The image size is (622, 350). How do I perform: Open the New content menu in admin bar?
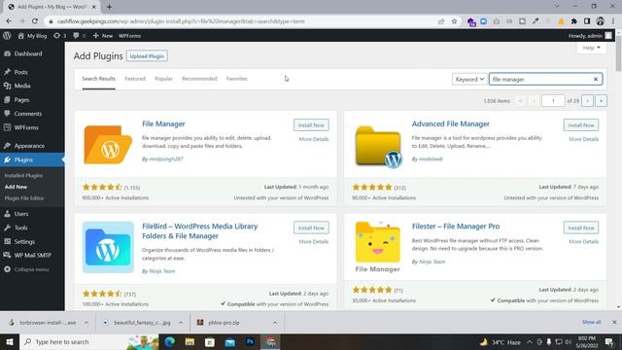(x=103, y=36)
